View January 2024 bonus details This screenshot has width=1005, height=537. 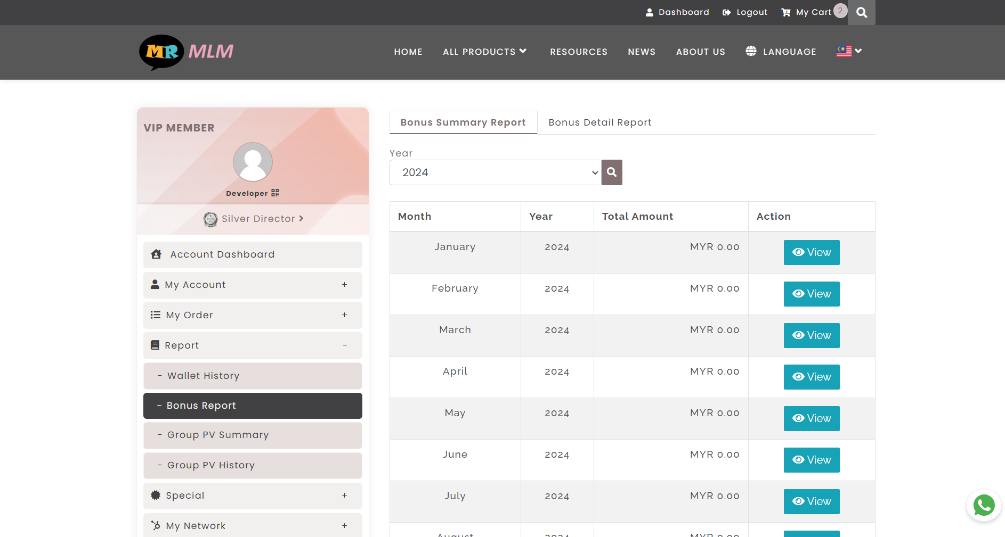coord(811,252)
